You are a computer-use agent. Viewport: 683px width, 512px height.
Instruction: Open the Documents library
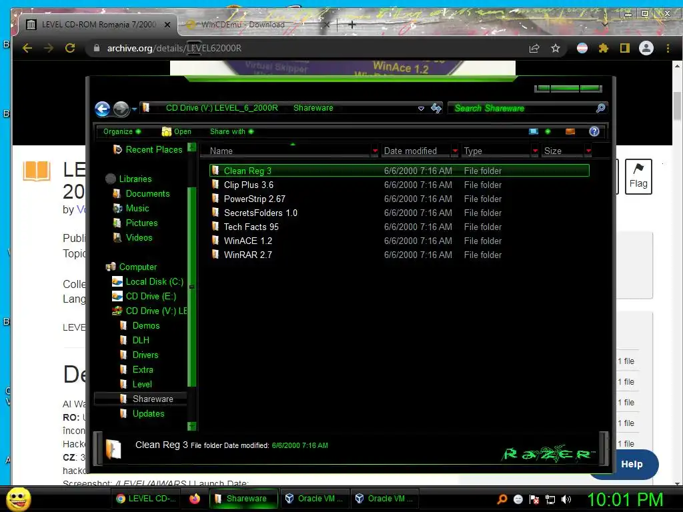[x=141, y=193]
